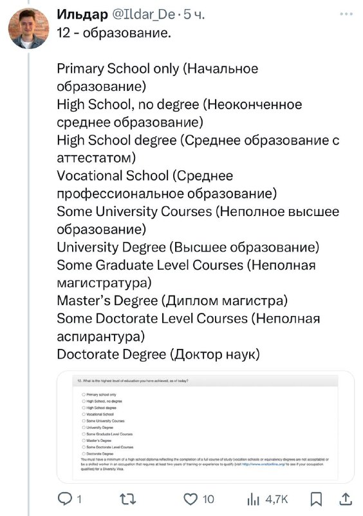This screenshot has width=363, height=516.
Task: Open the attached form screenshot thumbnail
Action: 206,427
